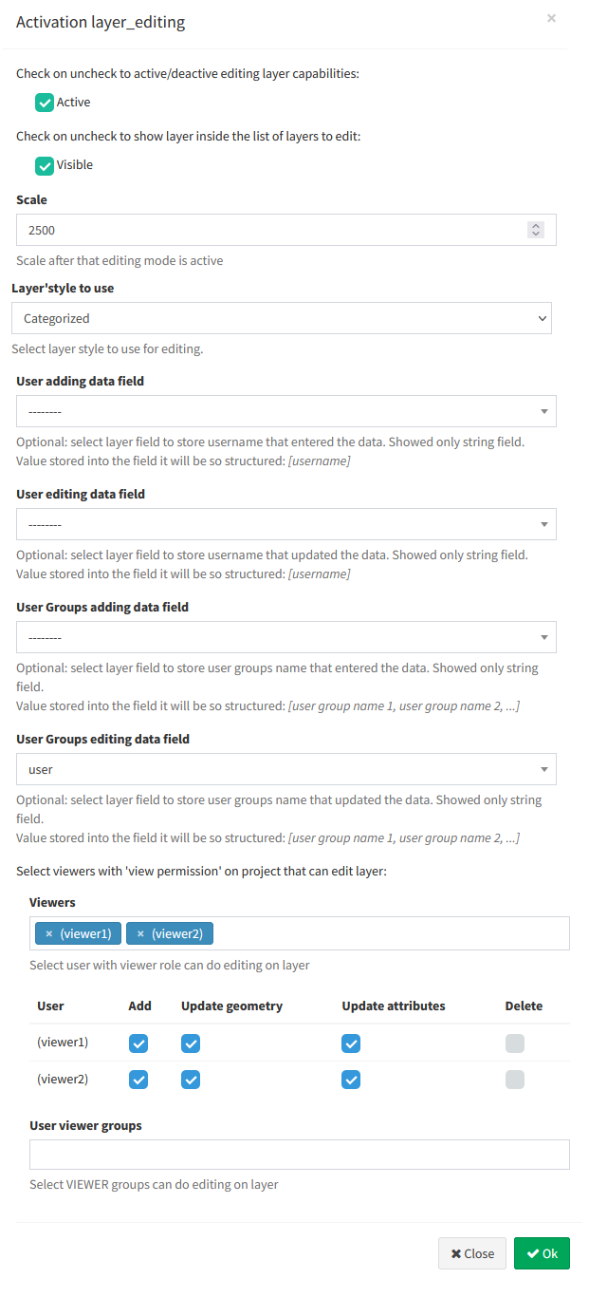Screen dimensions: 589x1297
Task: Uncheck the Active checkbox
Action: click(45, 103)
